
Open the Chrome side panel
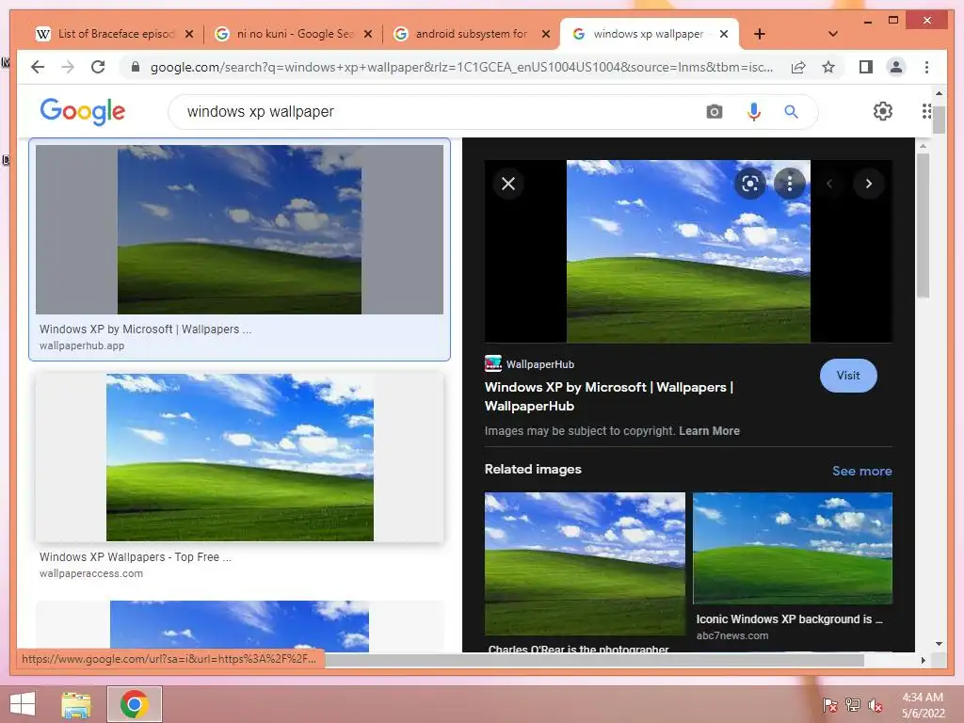point(866,67)
